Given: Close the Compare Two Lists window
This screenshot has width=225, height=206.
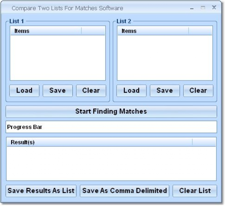Looking at the screenshot, I should (214, 8).
